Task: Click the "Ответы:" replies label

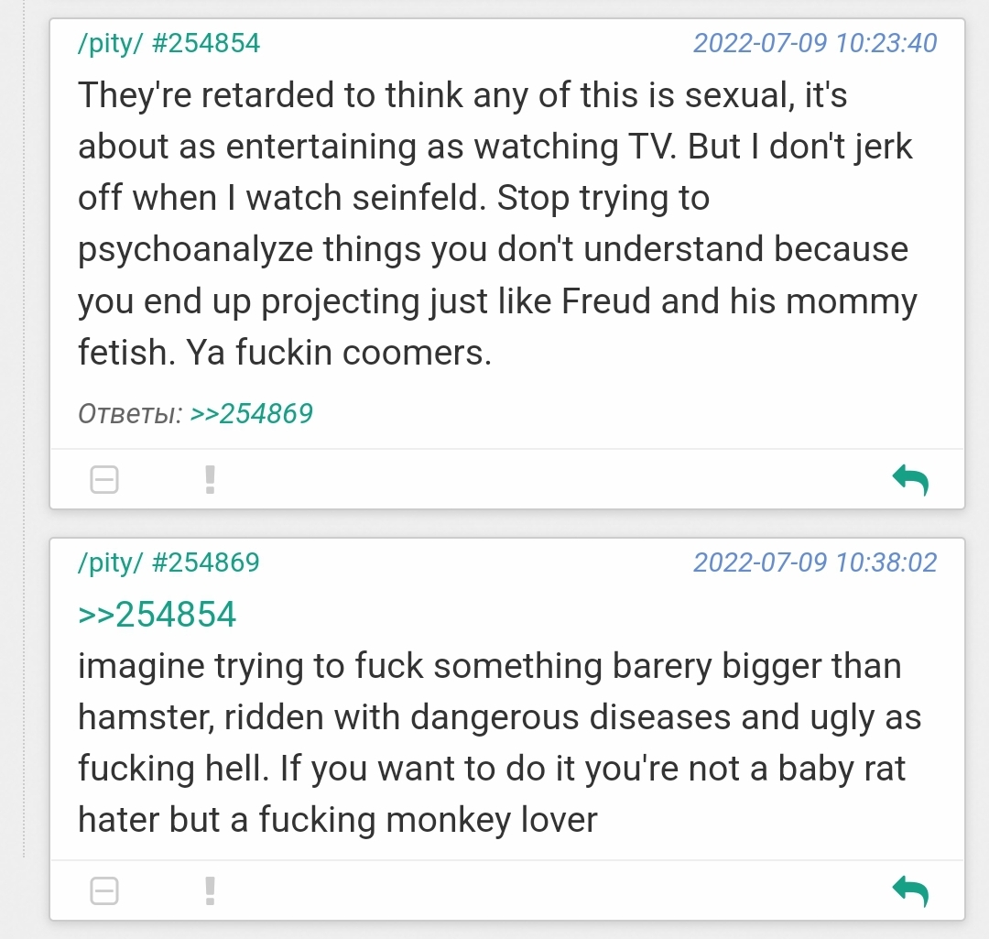Action: (x=129, y=414)
